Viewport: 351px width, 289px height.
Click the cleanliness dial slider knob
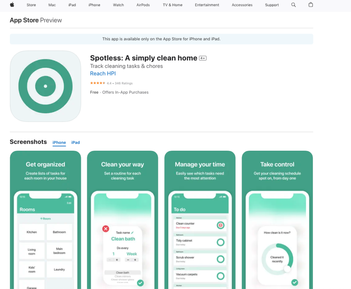click(287, 269)
